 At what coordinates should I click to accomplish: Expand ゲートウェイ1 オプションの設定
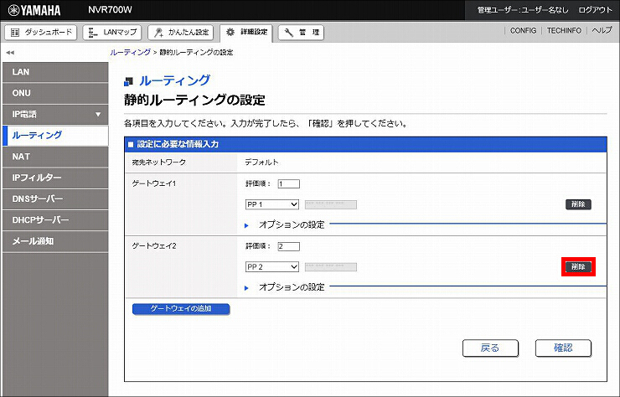285,225
